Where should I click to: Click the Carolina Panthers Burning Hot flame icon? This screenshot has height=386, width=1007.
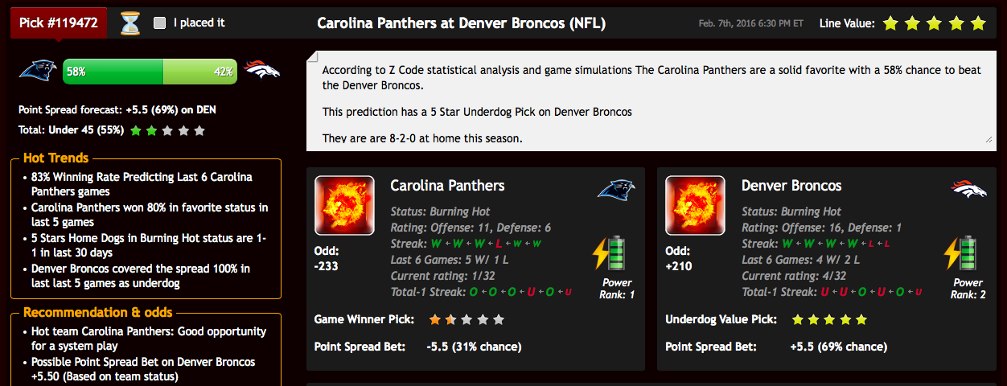pyautogui.click(x=344, y=206)
